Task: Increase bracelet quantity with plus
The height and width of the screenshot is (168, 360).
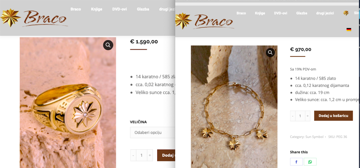Action: point(307,116)
